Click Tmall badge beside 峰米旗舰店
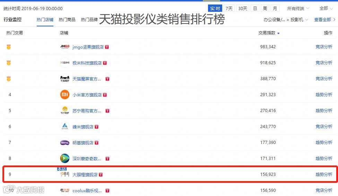The image size is (338, 196). point(97,127)
